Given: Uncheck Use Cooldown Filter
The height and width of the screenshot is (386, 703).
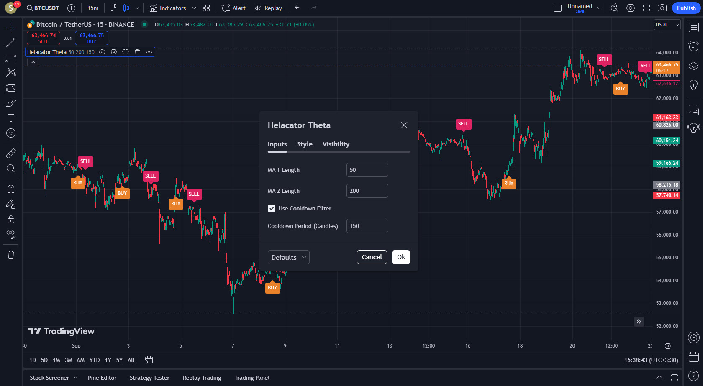Looking at the screenshot, I should [272, 208].
